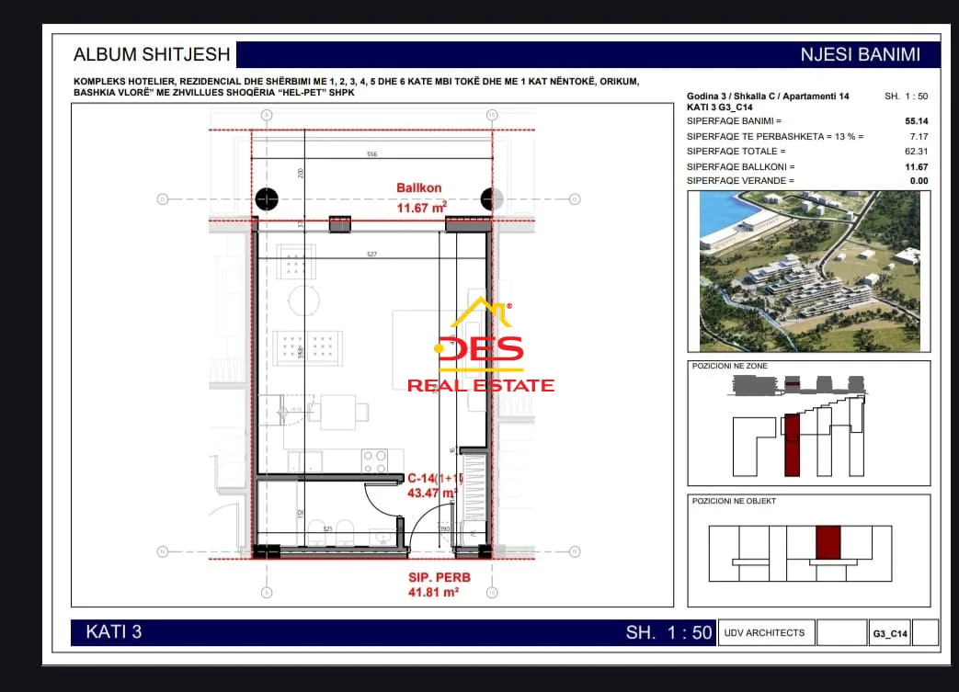This screenshot has width=959, height=692.
Task: Click the "527" room width dimension
Action: [x=371, y=254]
